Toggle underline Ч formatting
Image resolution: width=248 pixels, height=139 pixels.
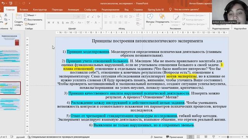click(58, 23)
